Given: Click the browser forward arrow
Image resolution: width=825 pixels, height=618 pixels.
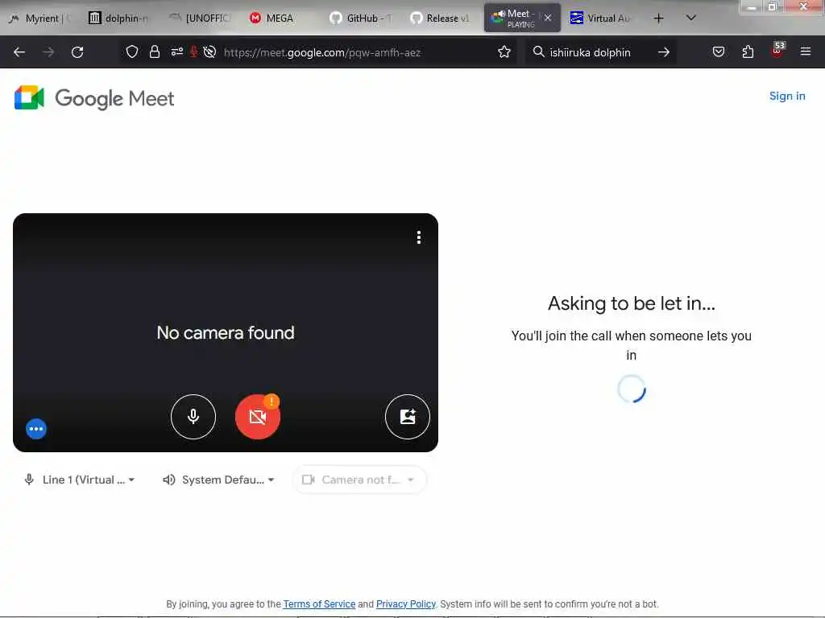Looking at the screenshot, I should click(x=48, y=52).
